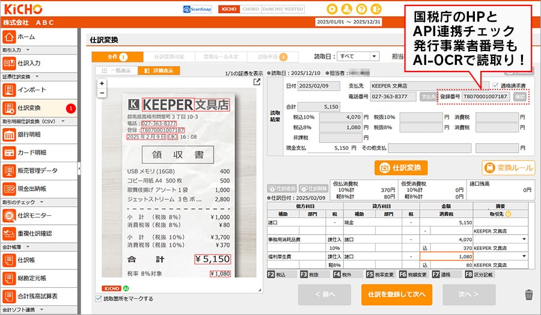Zoom out receipt image with minus button
The width and height of the screenshot is (541, 315).
(x=102, y=93)
